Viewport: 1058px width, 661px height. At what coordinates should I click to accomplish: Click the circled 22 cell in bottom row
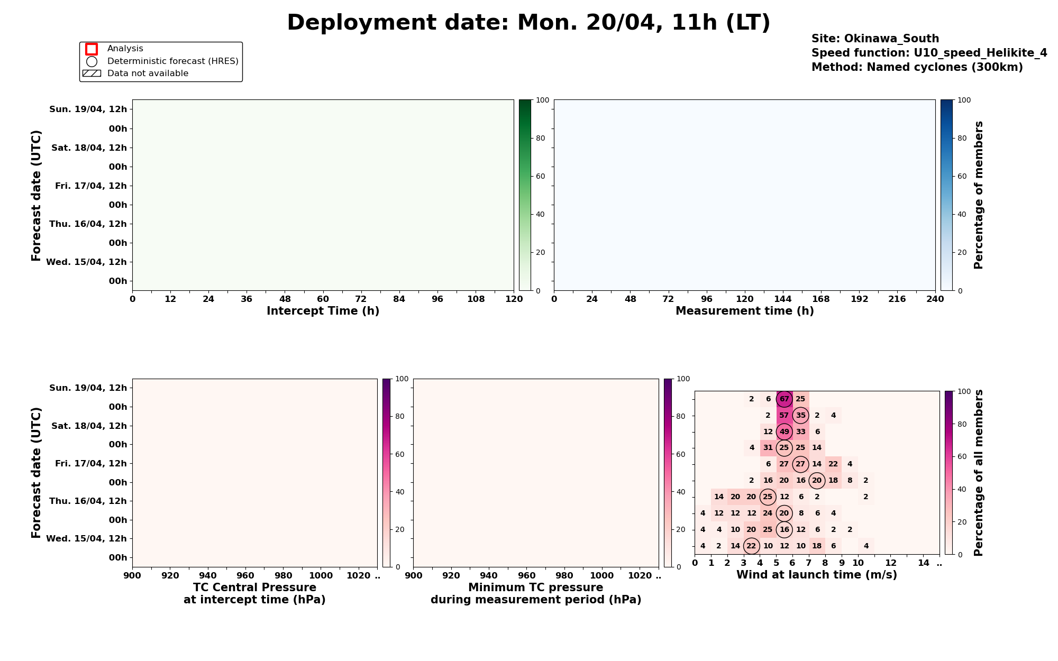click(751, 546)
